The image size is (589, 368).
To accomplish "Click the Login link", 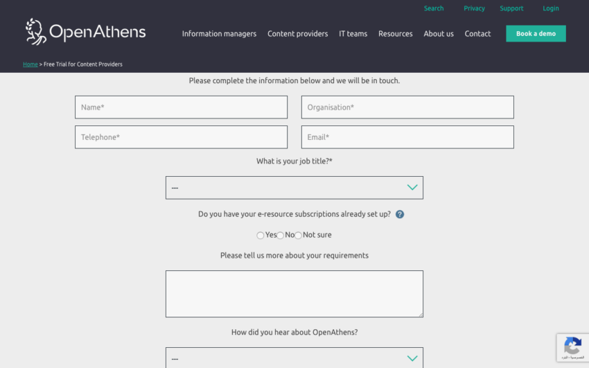I will point(551,8).
